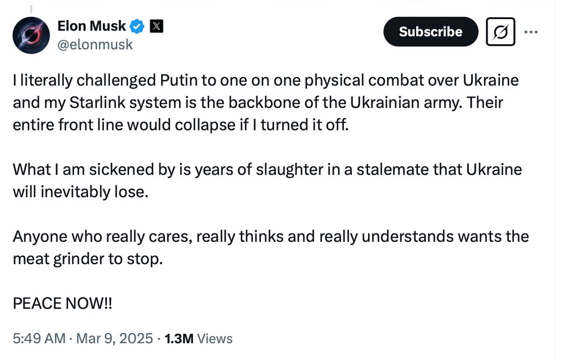Click the 1.3M Views count

199,339
